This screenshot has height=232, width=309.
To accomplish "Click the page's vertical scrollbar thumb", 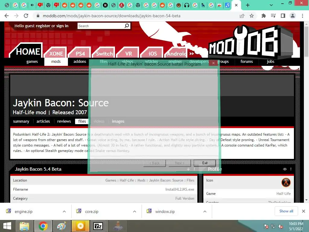I will [307, 42].
